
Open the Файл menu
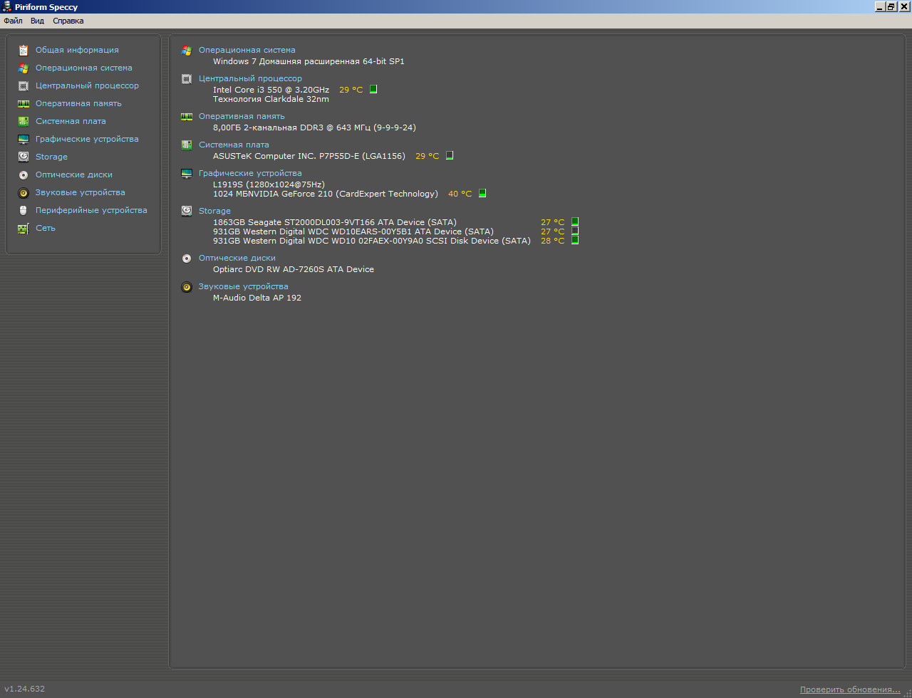13,21
